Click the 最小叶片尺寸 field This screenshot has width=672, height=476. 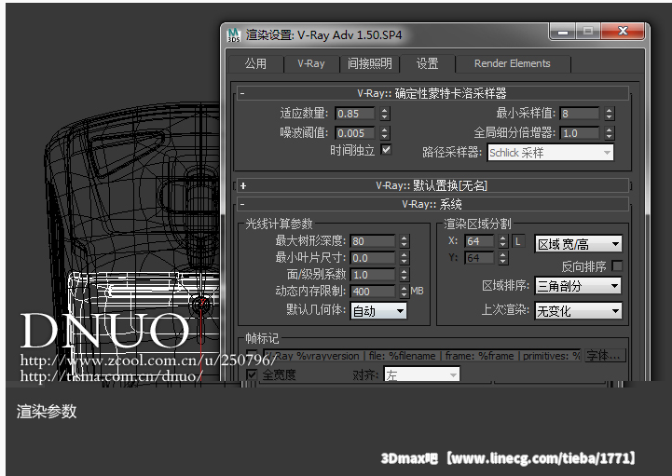click(x=373, y=258)
